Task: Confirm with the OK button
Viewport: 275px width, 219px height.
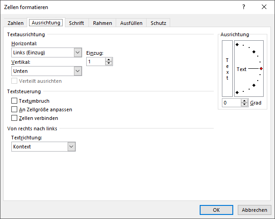Action: click(x=216, y=210)
